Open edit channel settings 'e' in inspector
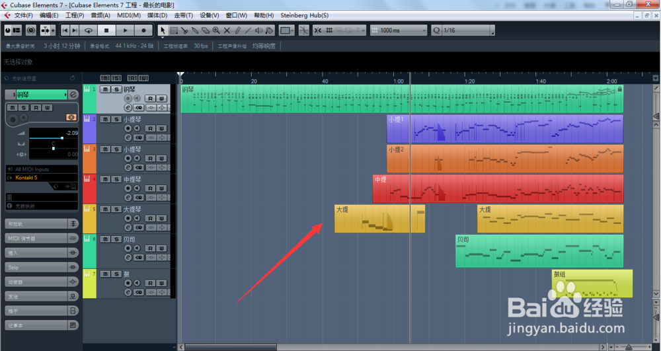Screen dimensions: 661x351 (x=73, y=95)
